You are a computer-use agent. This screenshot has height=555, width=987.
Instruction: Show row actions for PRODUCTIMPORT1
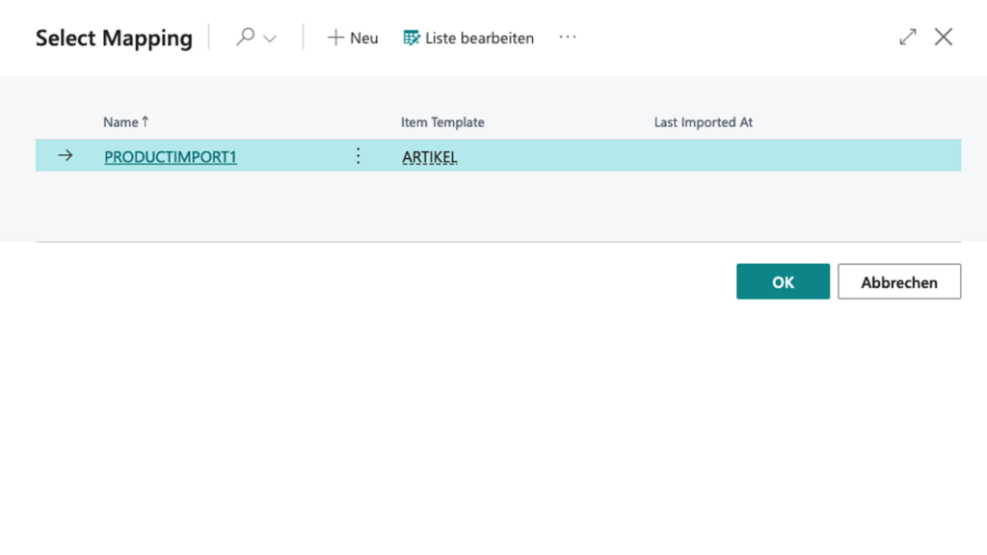359,156
